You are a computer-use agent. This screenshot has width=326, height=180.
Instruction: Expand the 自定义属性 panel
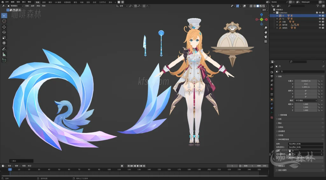click(x=282, y=170)
